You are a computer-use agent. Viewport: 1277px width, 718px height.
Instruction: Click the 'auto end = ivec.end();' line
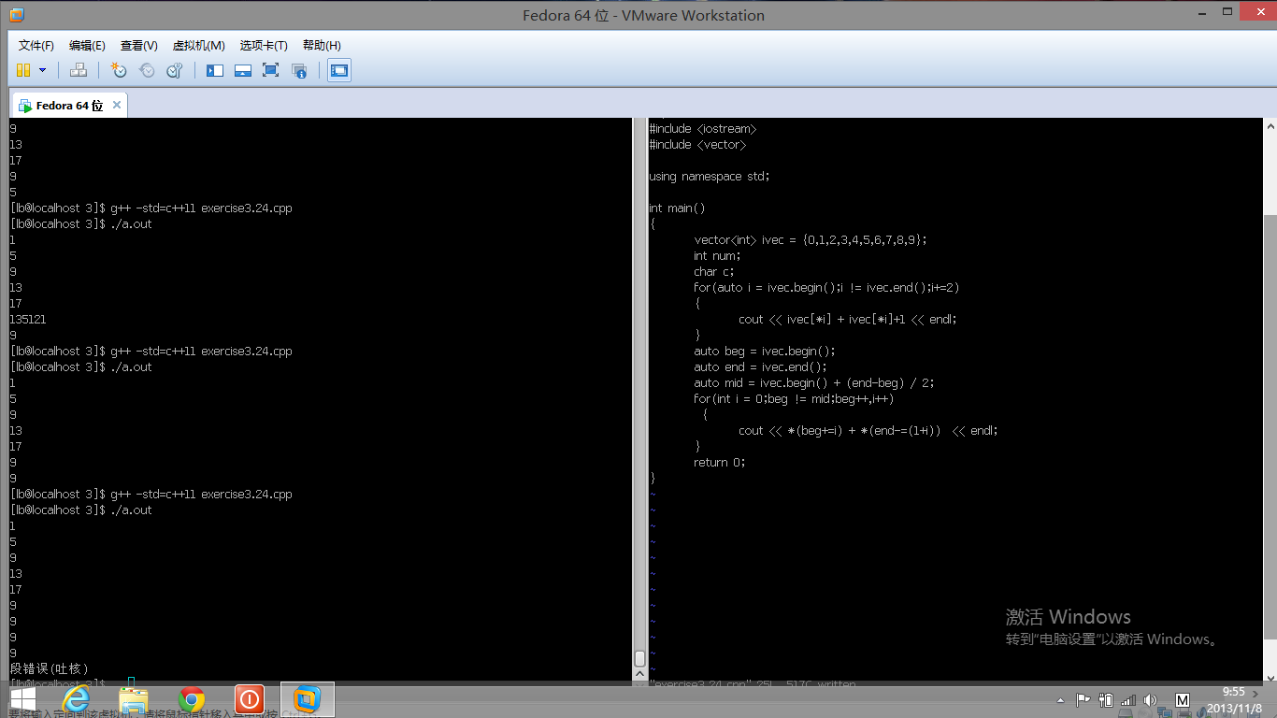(761, 367)
